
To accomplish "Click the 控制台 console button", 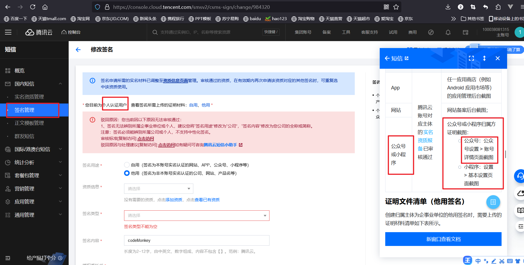I will click(x=71, y=32).
